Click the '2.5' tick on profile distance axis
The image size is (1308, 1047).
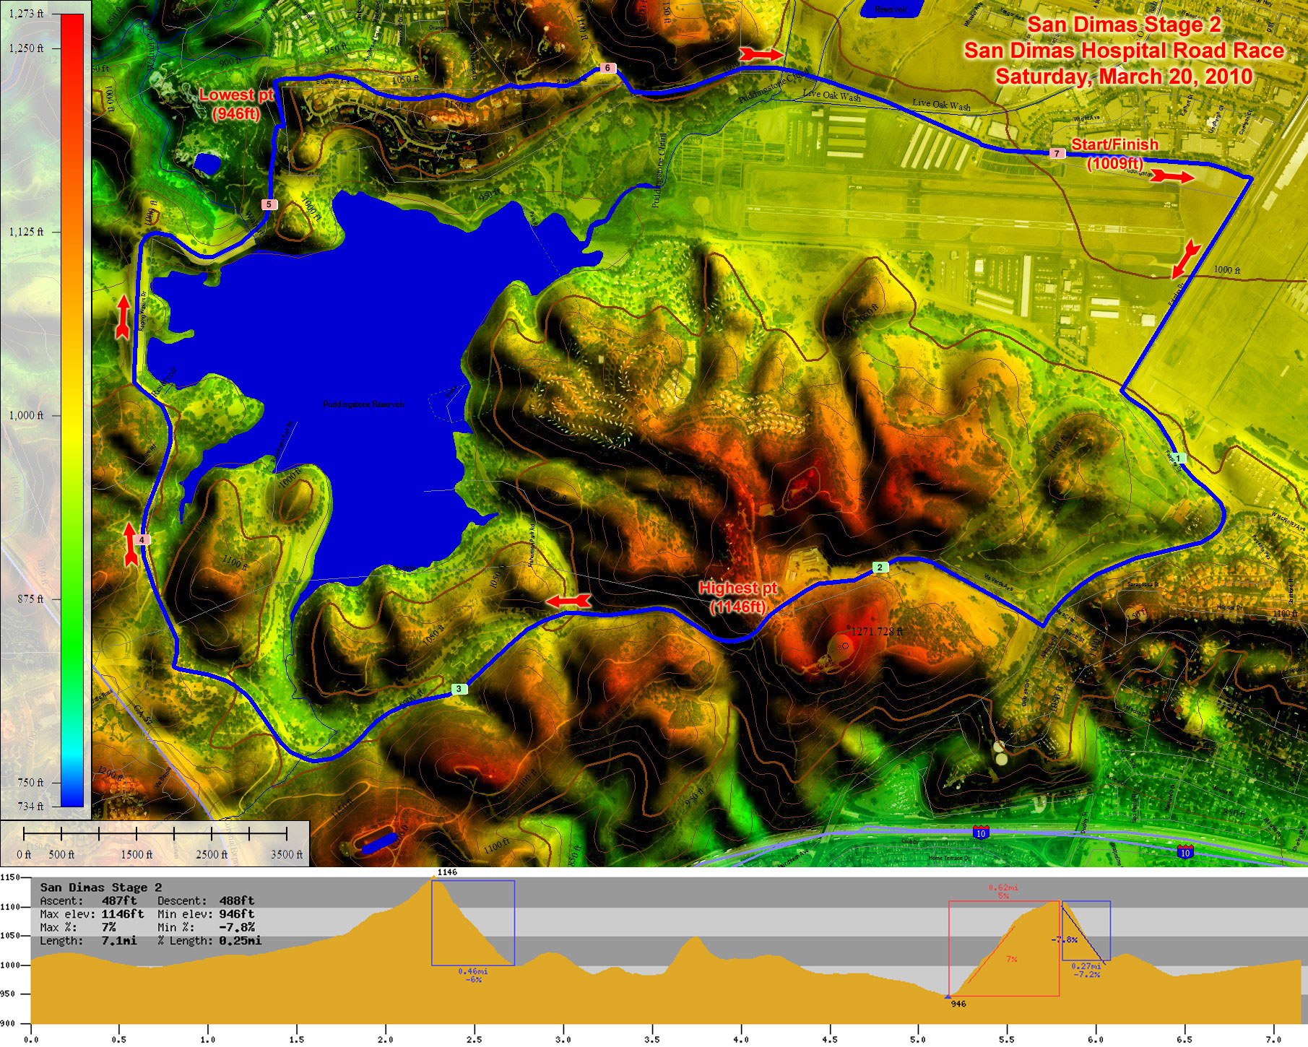tap(474, 1040)
